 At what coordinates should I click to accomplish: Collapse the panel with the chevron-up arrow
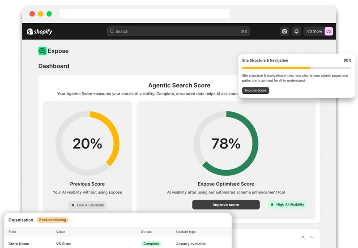coord(311,237)
